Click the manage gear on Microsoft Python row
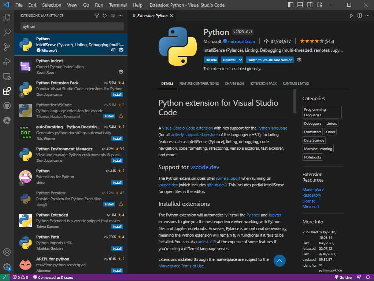Viewport: 374px width, 281px height. click(121, 50)
